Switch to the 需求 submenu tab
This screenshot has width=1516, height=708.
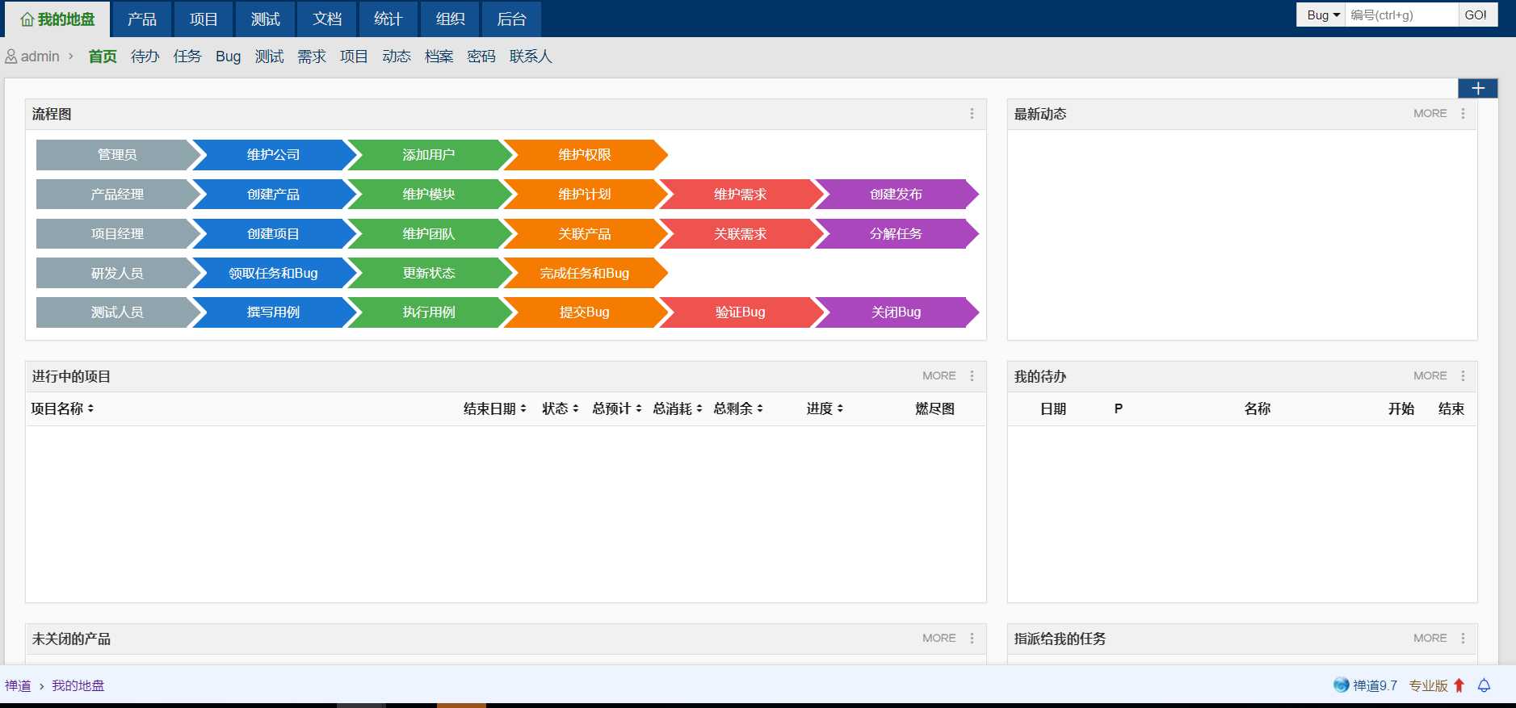(312, 57)
